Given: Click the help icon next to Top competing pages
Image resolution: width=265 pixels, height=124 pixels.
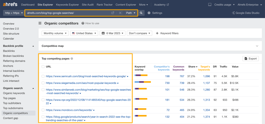Looking at the screenshot, I should pyautogui.click(x=72, y=59).
